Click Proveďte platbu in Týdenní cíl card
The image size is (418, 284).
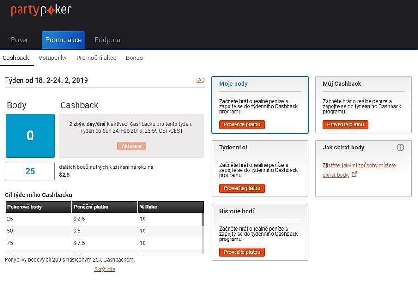[242, 188]
